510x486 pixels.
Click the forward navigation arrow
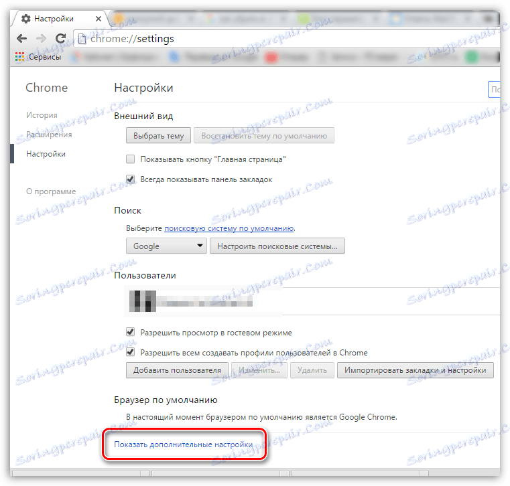coord(41,39)
